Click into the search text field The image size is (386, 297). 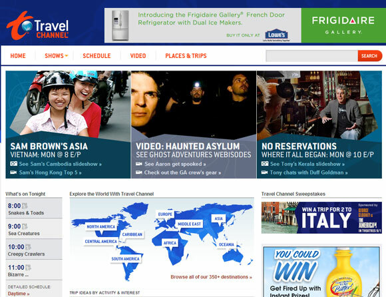(x=312, y=56)
